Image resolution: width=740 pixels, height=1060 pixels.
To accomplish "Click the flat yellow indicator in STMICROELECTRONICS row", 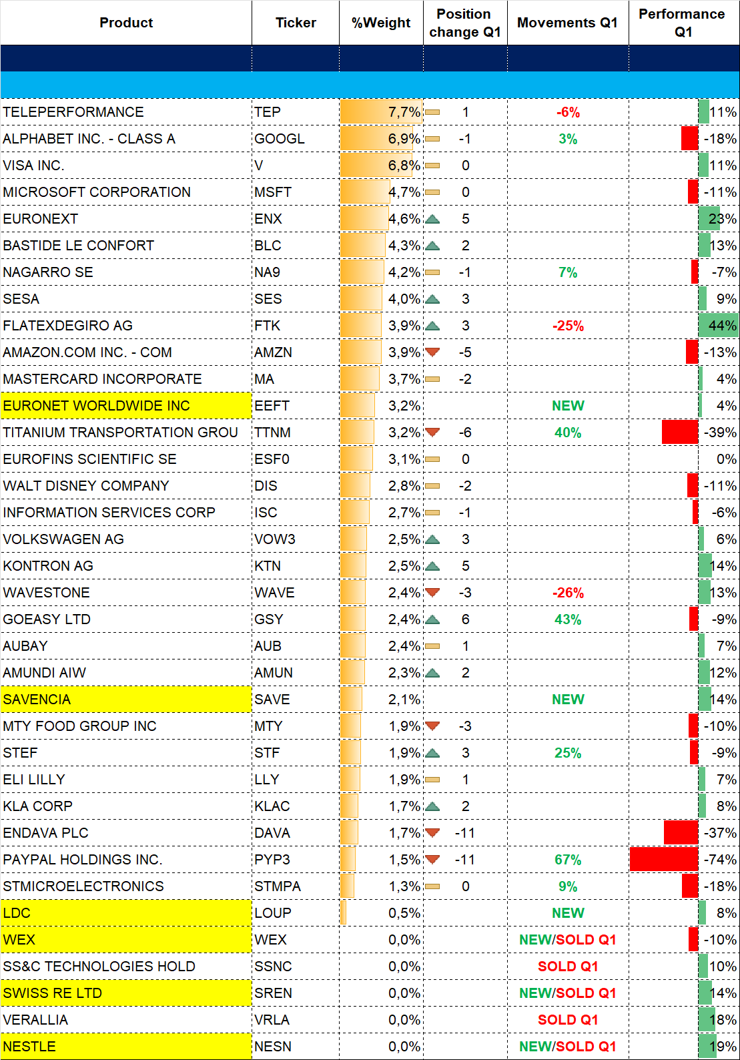I will (432, 886).
